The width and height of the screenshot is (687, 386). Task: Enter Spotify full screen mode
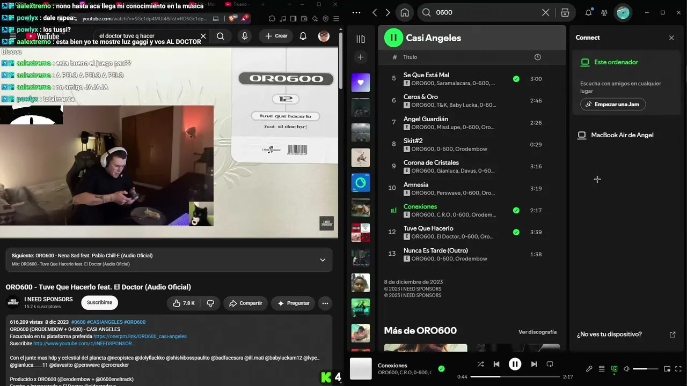pyautogui.click(x=679, y=369)
